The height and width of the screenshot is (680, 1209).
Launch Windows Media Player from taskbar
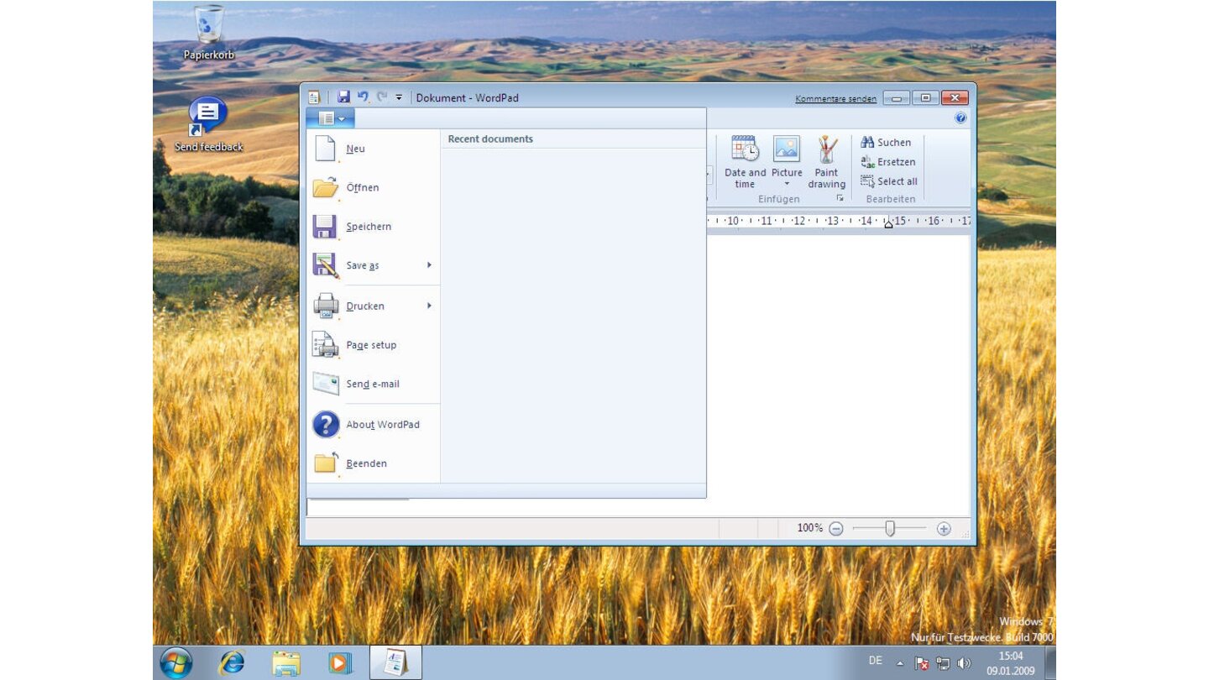click(x=340, y=663)
